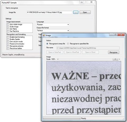
Task: Click 'Scale: 100%' label
Action: pyautogui.click(x=51, y=59)
